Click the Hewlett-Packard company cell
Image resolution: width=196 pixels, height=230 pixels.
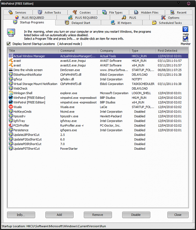pos(111,116)
